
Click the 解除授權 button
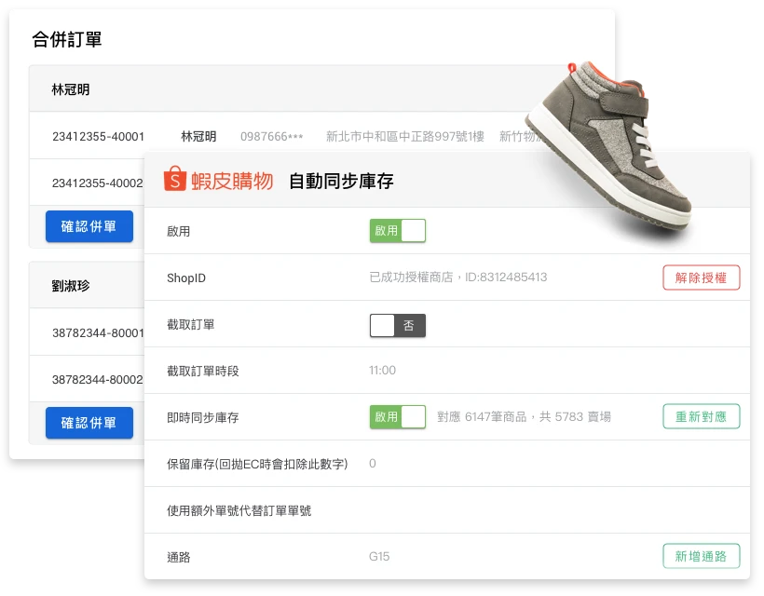tap(701, 277)
